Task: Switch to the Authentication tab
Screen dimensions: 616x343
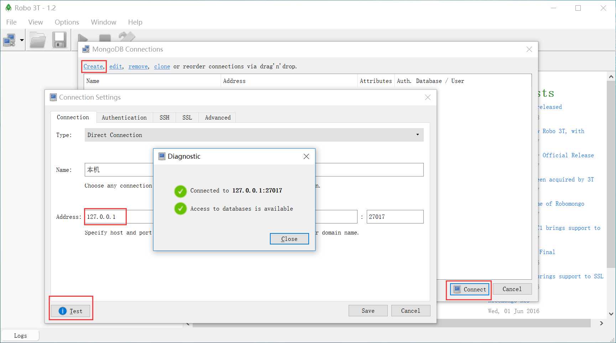Action: pyautogui.click(x=124, y=117)
